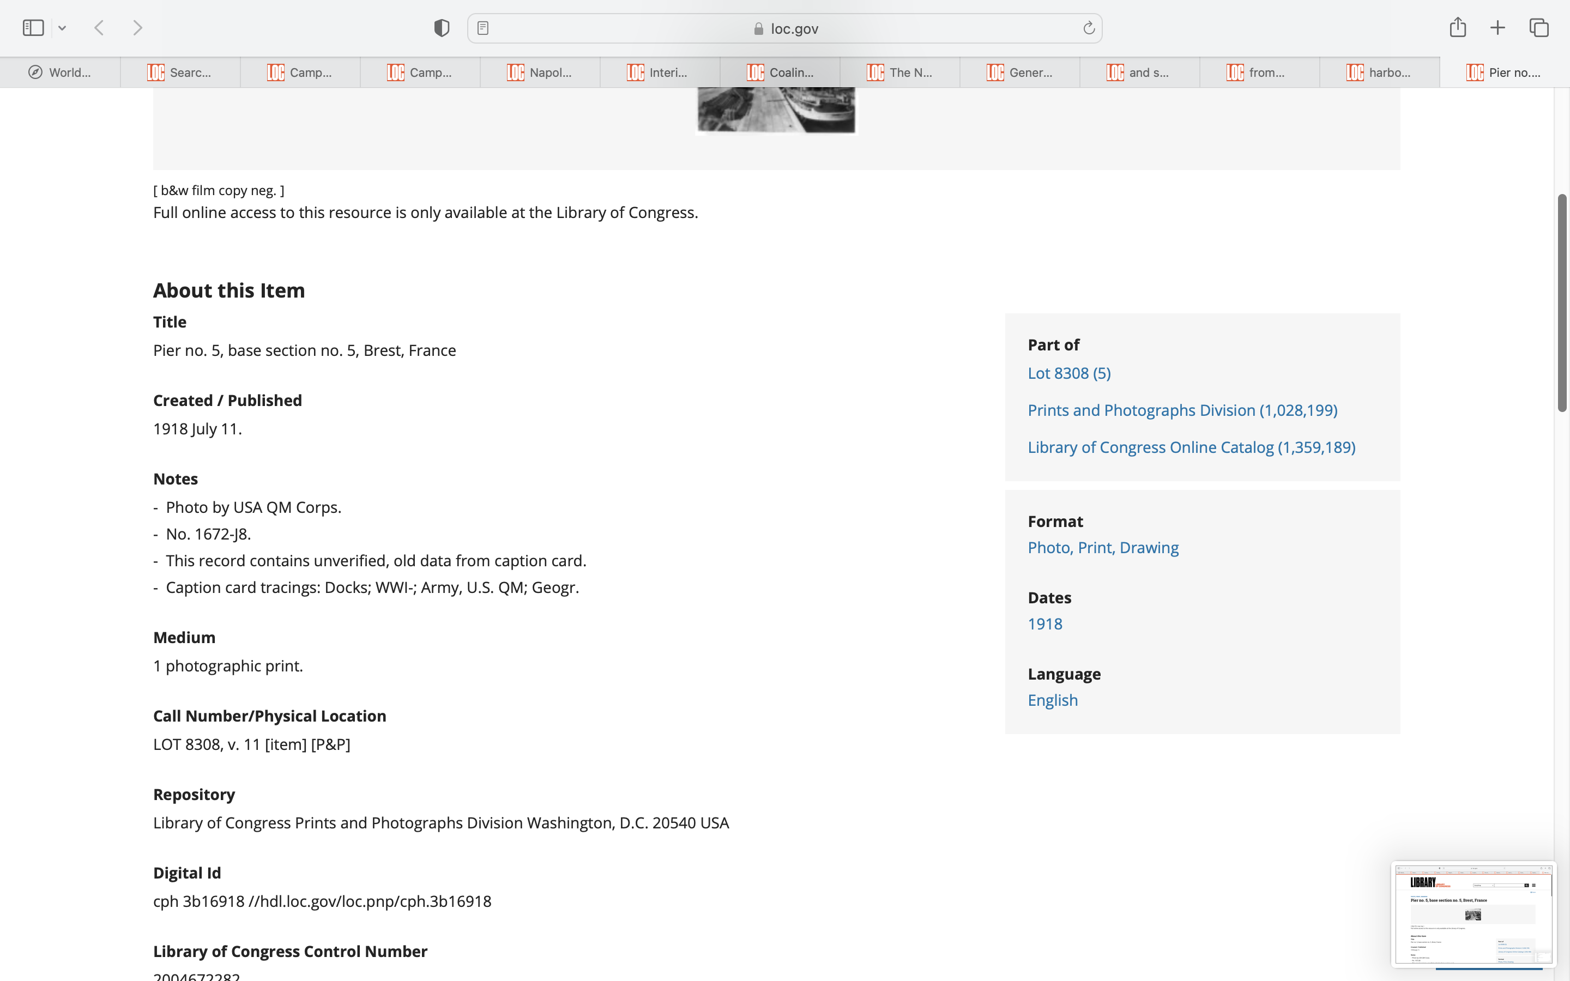Go forward with the forward arrow

pos(137,28)
